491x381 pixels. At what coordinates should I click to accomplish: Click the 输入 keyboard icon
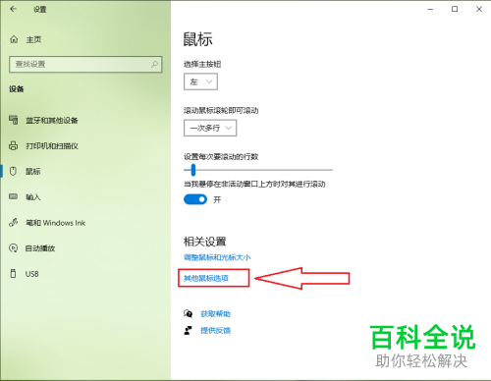pos(14,196)
